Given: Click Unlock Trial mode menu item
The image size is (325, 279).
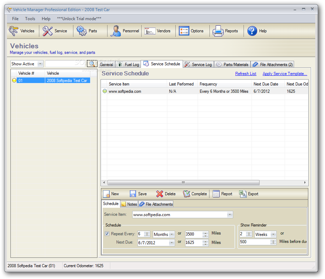Looking at the screenshot, I should (x=79, y=19).
